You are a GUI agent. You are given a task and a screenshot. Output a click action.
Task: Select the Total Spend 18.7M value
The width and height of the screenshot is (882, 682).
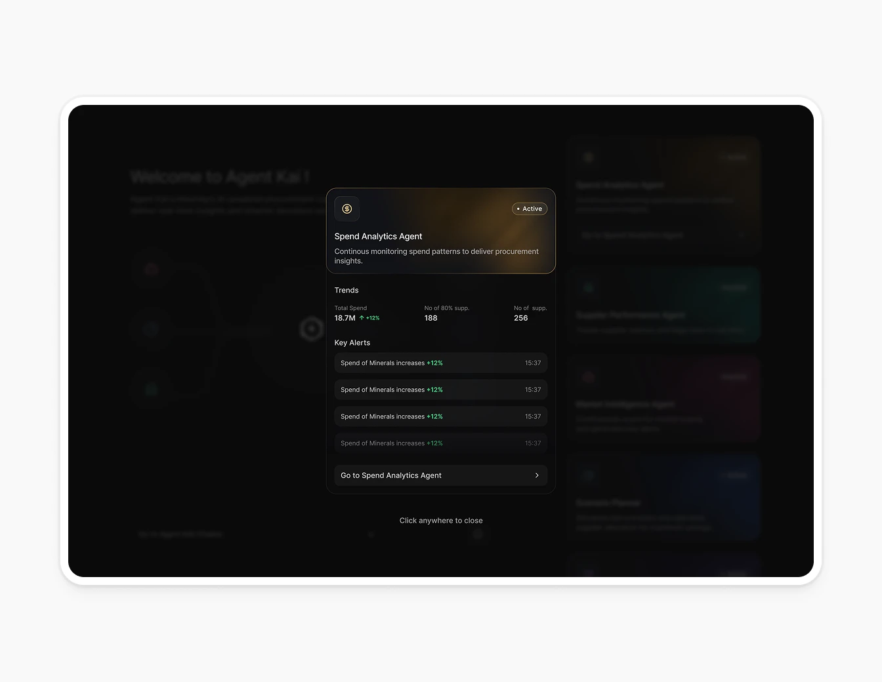coord(345,318)
